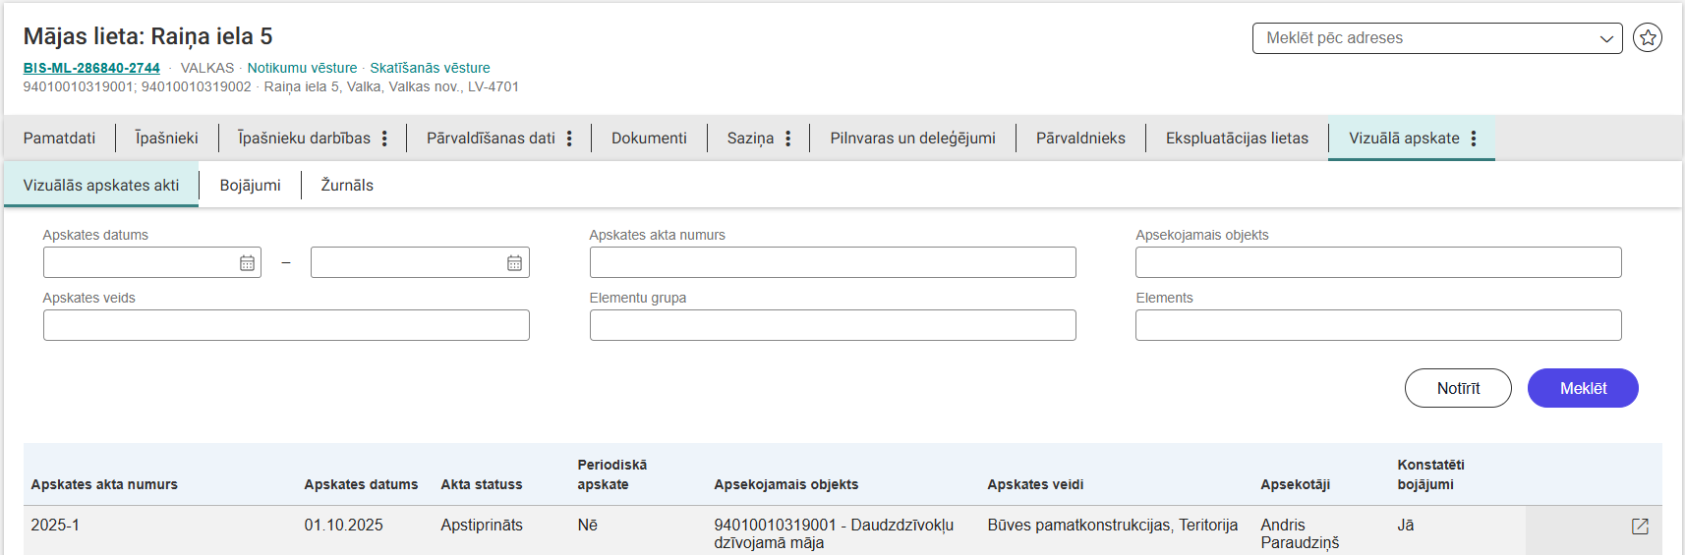Screen dimensions: 1685x555
Task: Open the Apskates veids selection field
Action: point(286,325)
